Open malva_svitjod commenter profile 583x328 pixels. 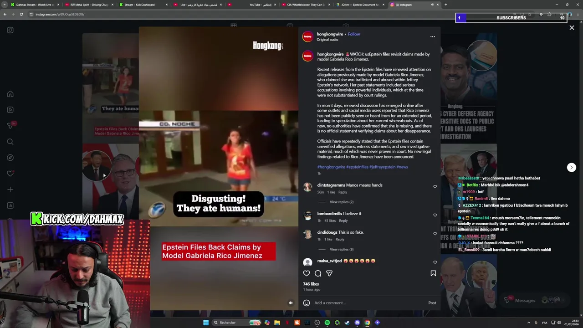(x=329, y=261)
